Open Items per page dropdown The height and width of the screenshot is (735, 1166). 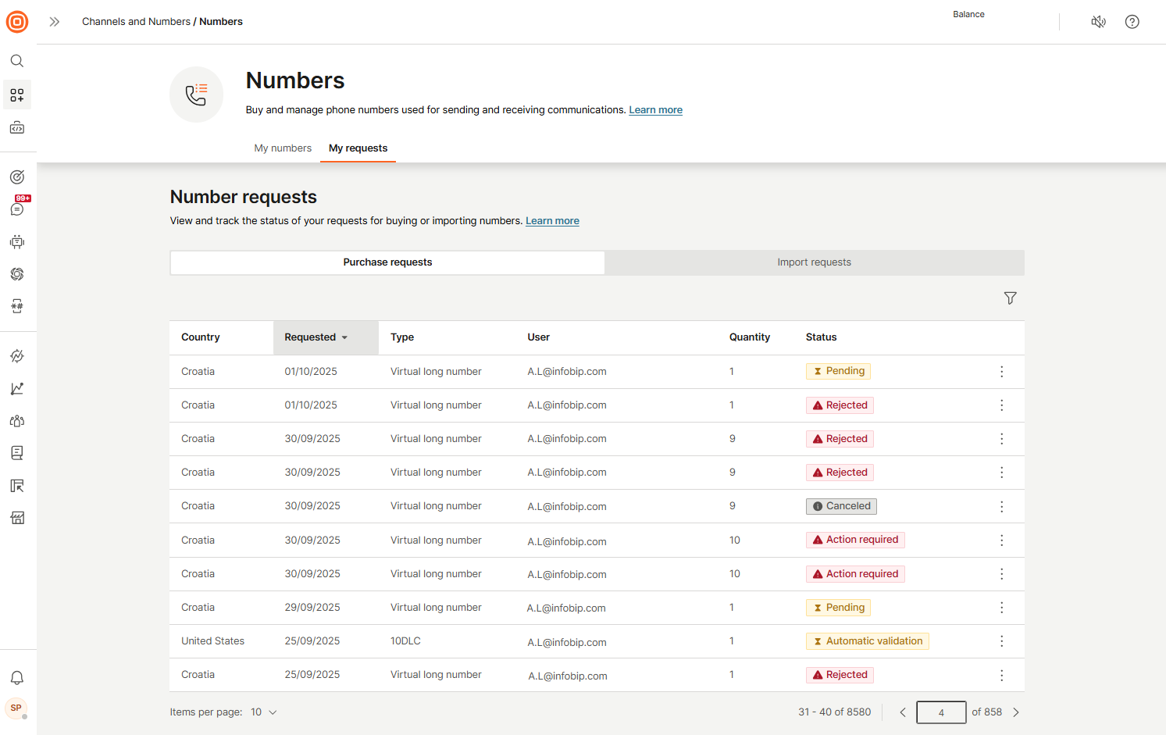(x=264, y=712)
